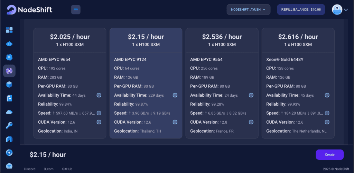
Task: Open the cloud icon in sidebar
Action: [9, 112]
